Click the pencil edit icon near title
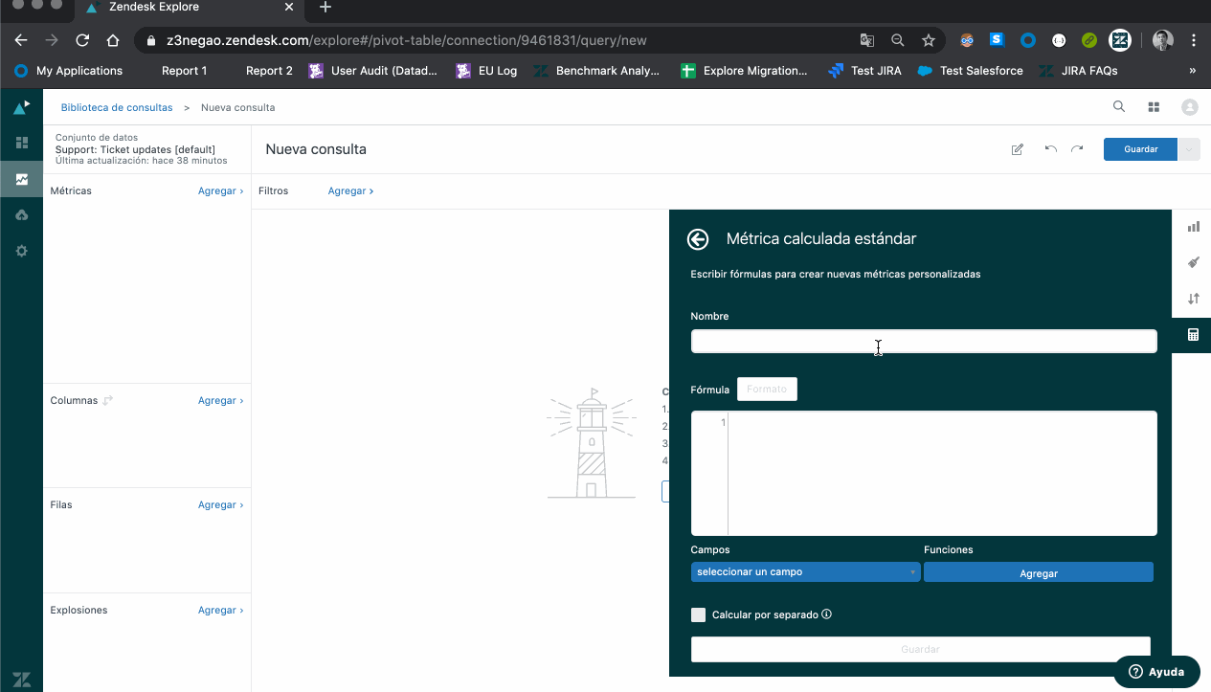This screenshot has width=1211, height=692. click(x=1017, y=149)
